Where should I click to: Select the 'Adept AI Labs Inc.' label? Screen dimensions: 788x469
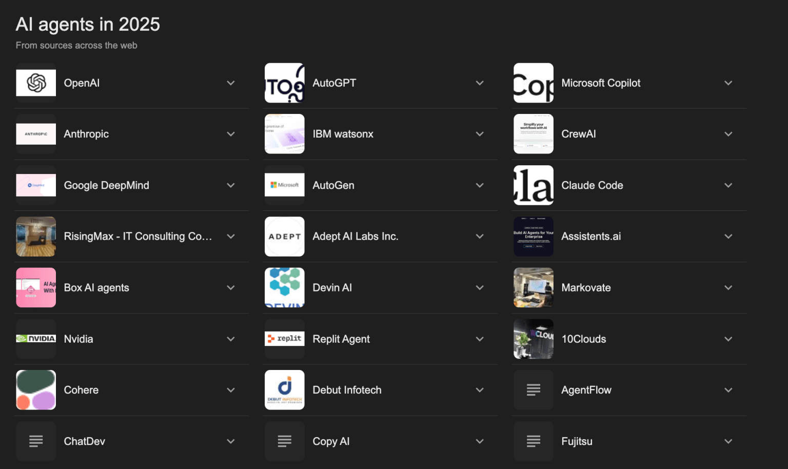coord(356,237)
